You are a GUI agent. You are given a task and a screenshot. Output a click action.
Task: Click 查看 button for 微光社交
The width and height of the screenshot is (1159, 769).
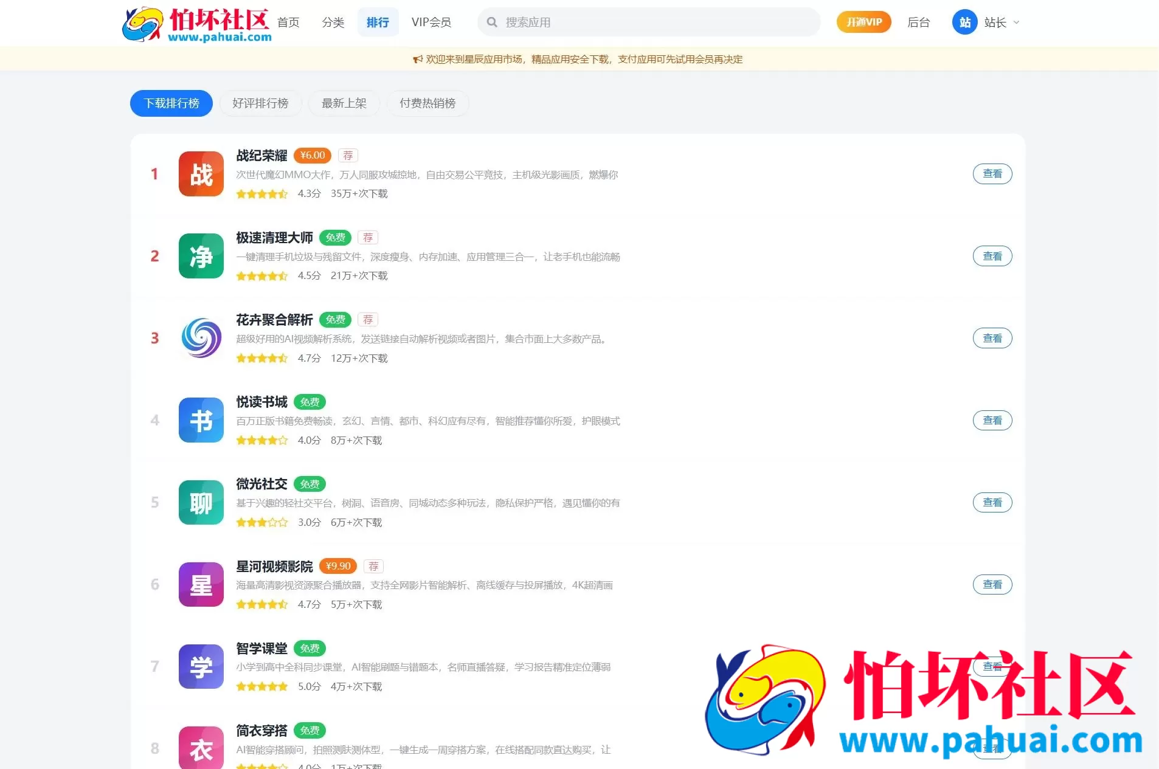tap(992, 502)
